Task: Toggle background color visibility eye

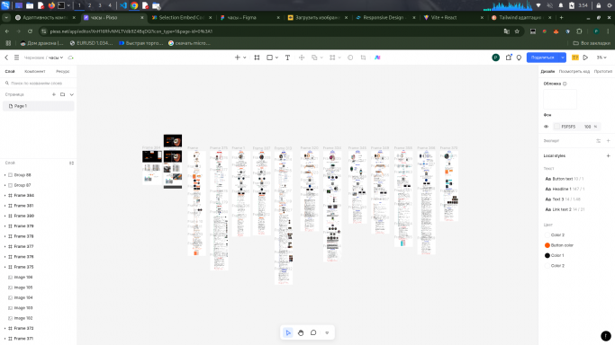Action: [x=546, y=127]
